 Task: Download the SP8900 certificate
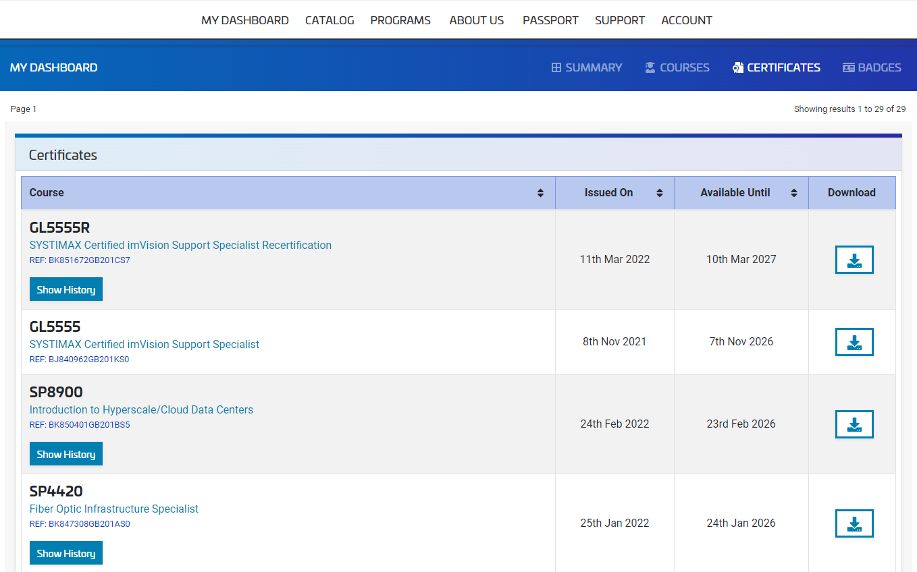coord(854,424)
